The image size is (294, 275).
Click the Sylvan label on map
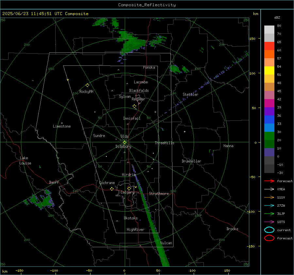coord(125,96)
